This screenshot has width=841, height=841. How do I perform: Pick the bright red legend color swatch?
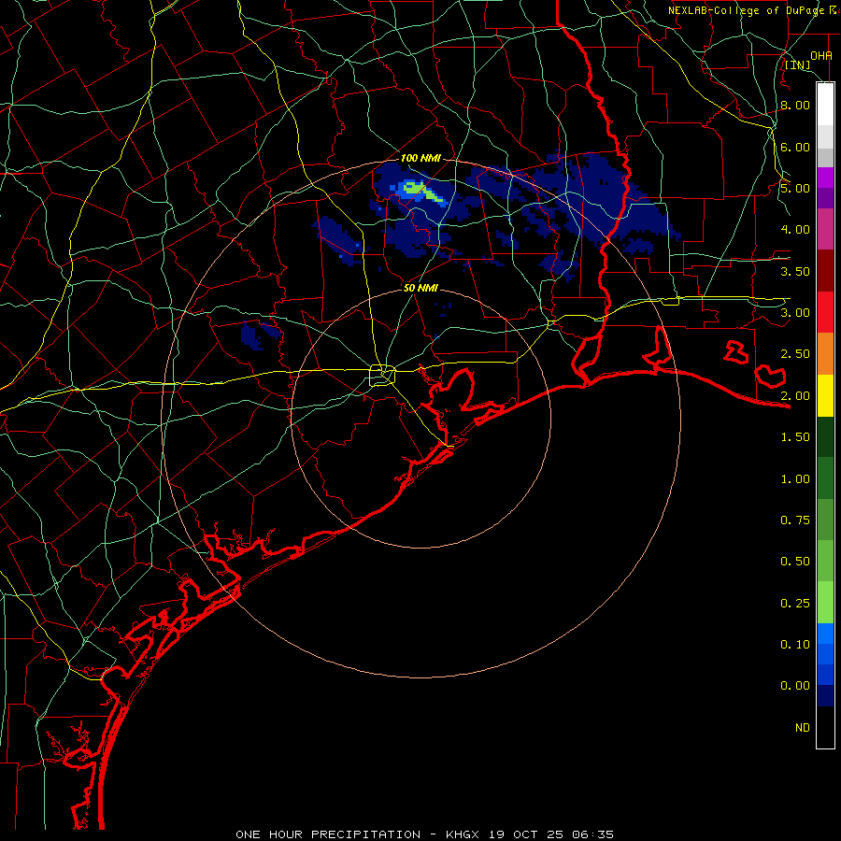[825, 312]
